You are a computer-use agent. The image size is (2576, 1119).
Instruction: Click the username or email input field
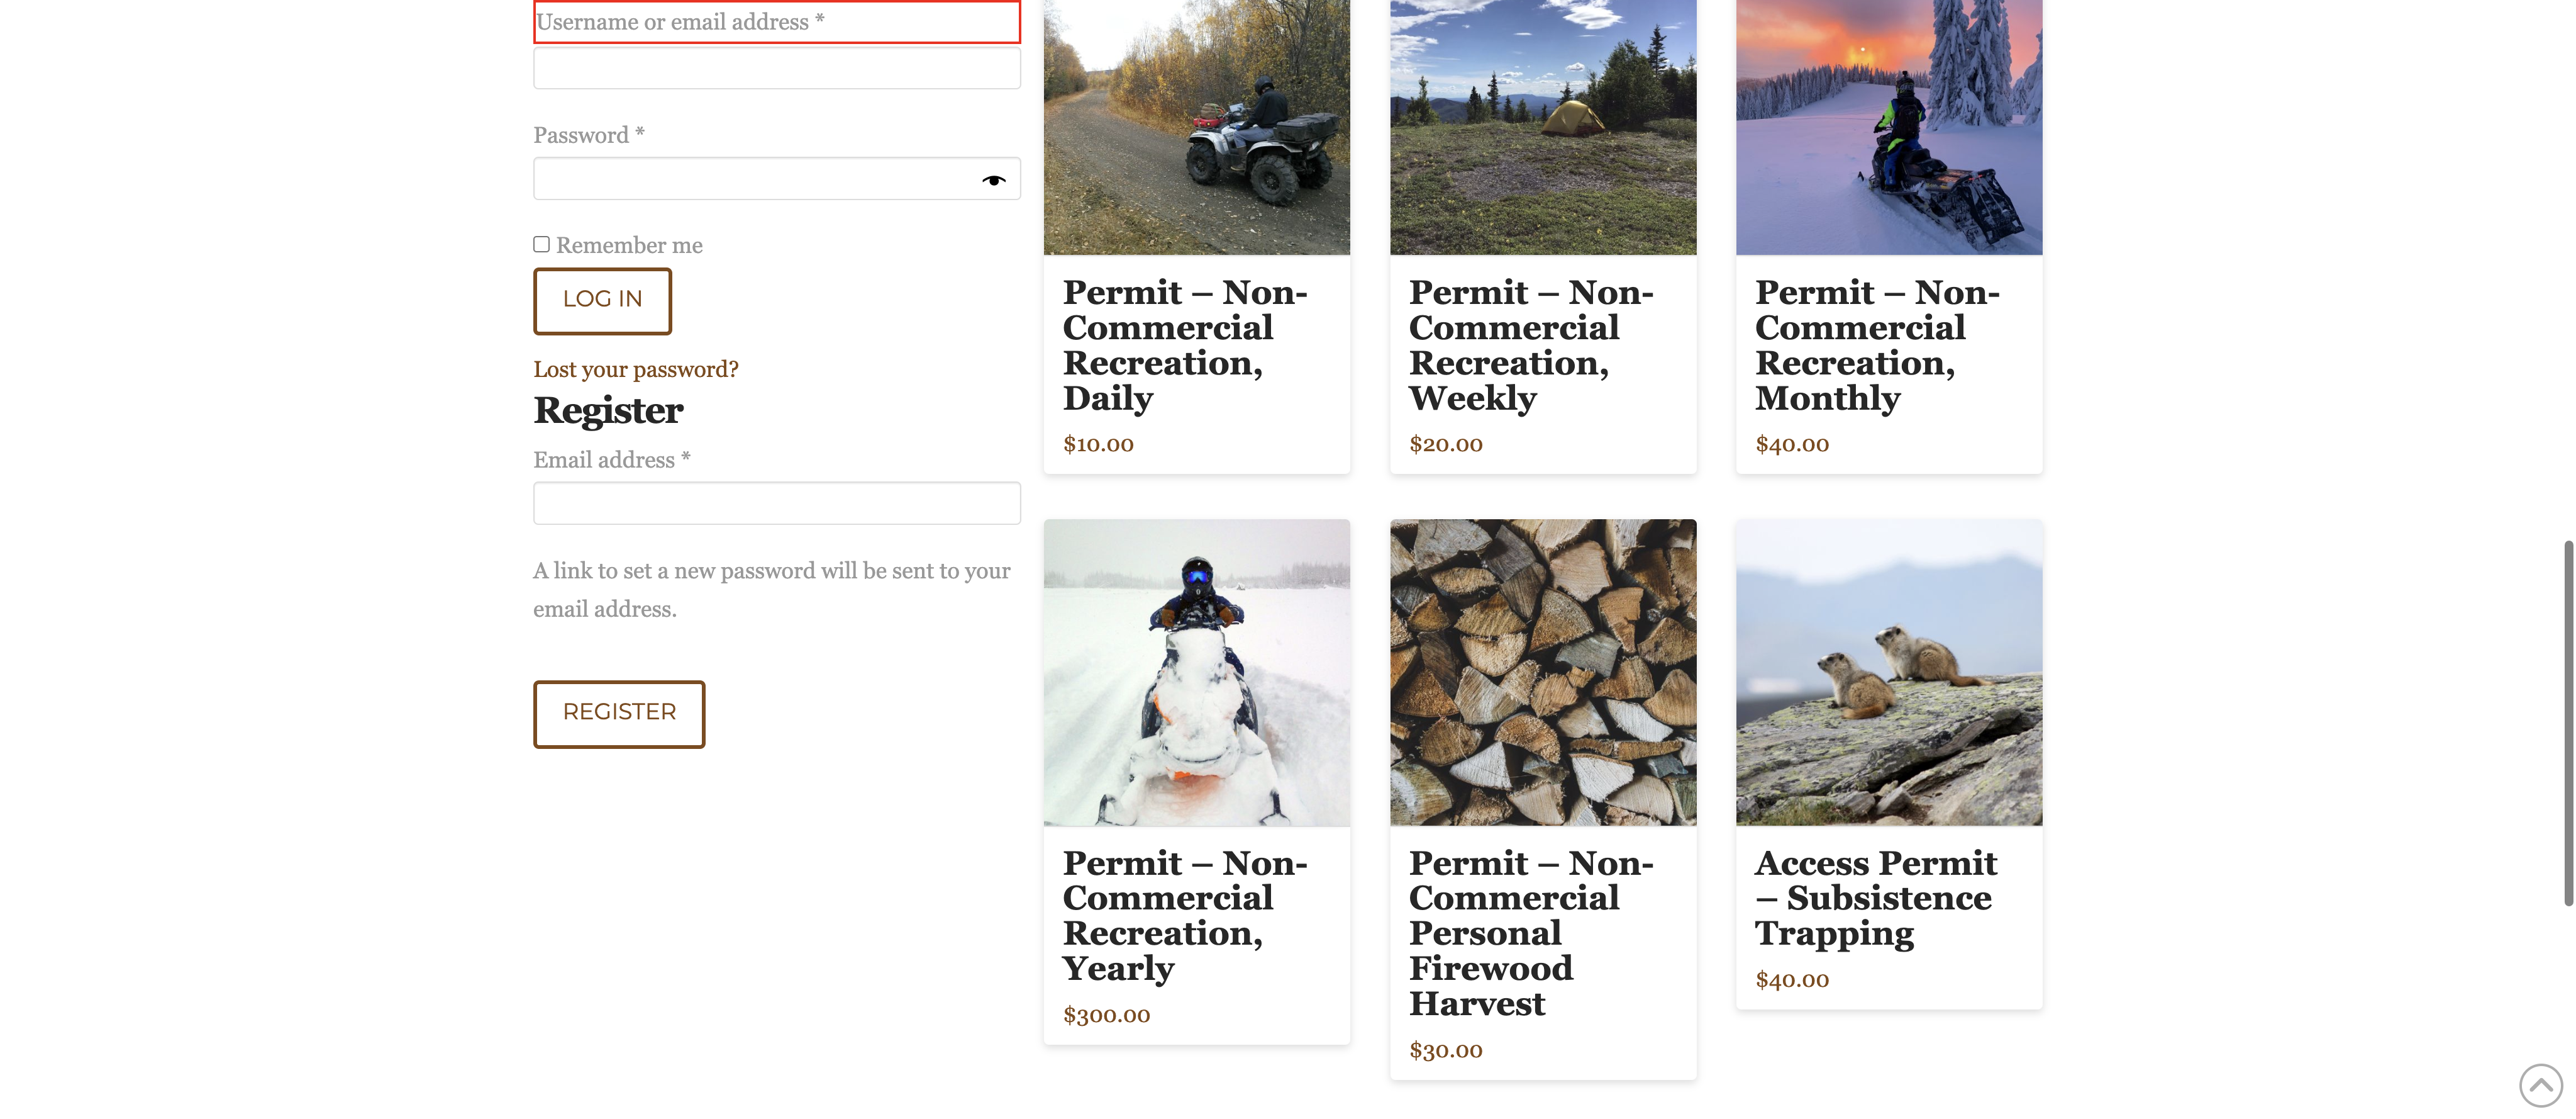[776, 68]
